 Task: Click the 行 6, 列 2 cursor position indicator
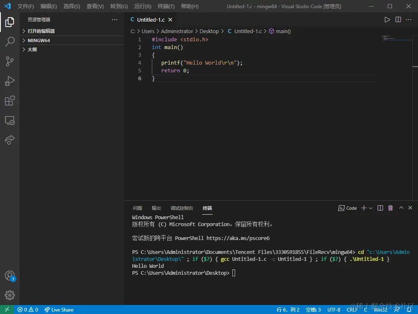(288, 310)
